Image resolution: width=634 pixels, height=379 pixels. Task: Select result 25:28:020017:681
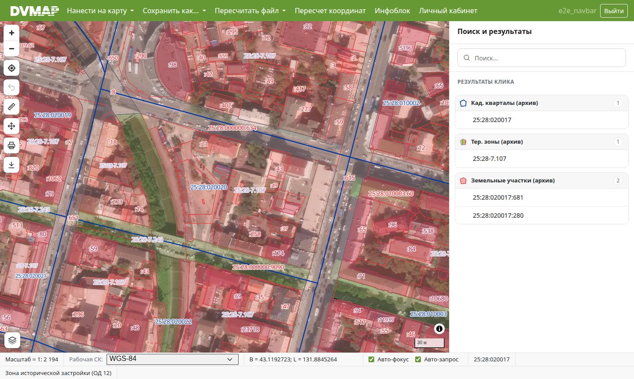tap(542, 197)
